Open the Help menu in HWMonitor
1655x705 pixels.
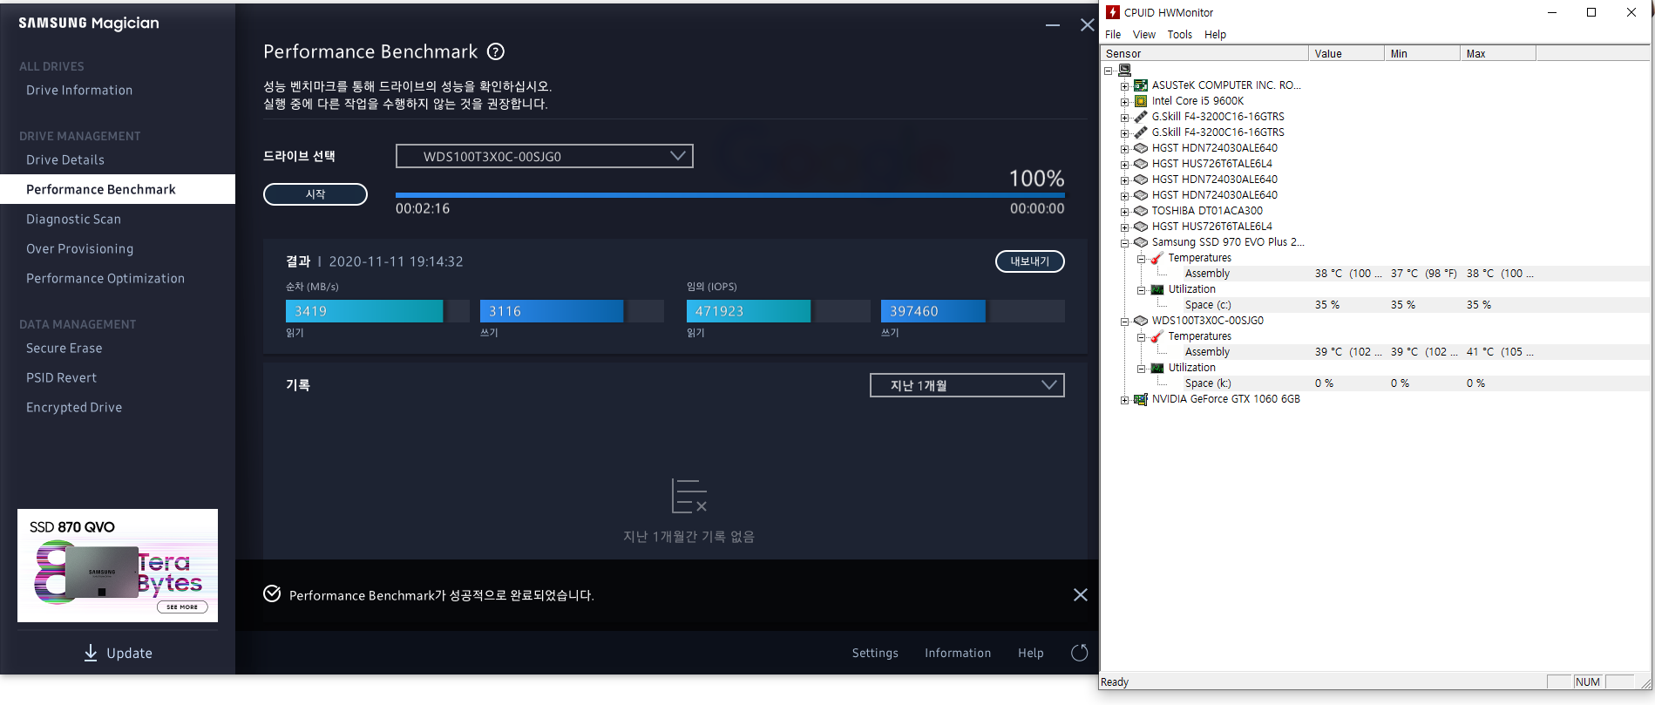click(x=1216, y=35)
